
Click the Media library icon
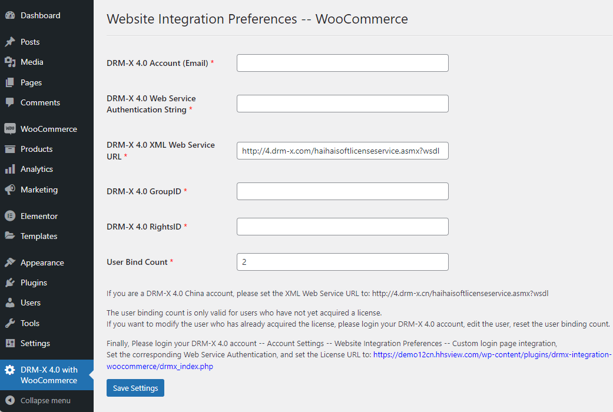(x=10, y=62)
